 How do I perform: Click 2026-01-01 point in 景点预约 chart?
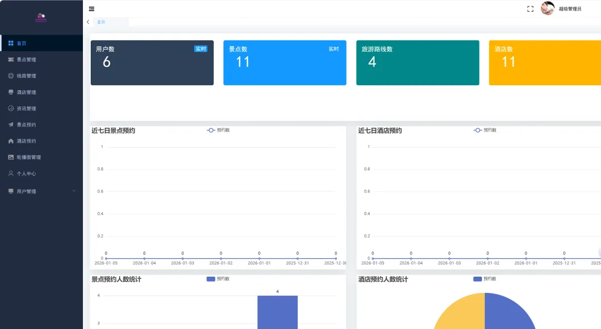pyautogui.click(x=259, y=258)
